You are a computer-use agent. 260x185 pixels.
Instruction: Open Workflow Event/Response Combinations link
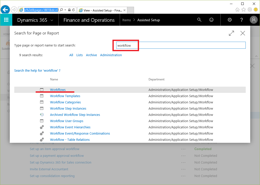(80, 133)
